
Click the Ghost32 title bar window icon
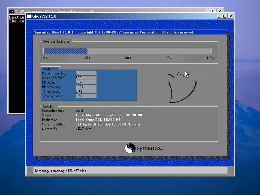[29, 16]
